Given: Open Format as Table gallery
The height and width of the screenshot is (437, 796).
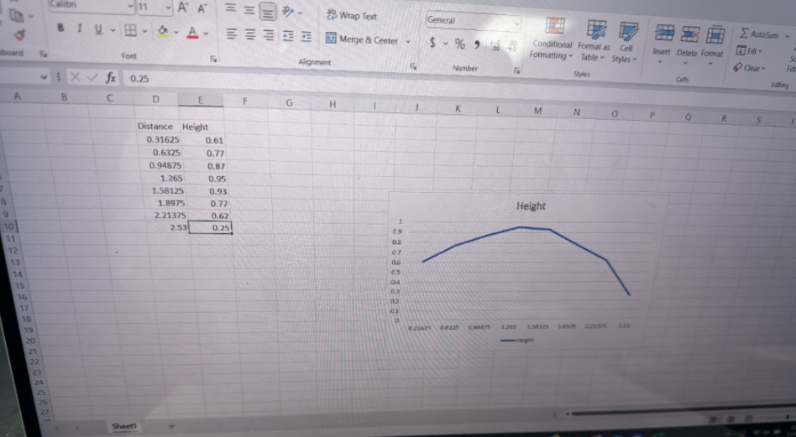Looking at the screenshot, I should 594,40.
